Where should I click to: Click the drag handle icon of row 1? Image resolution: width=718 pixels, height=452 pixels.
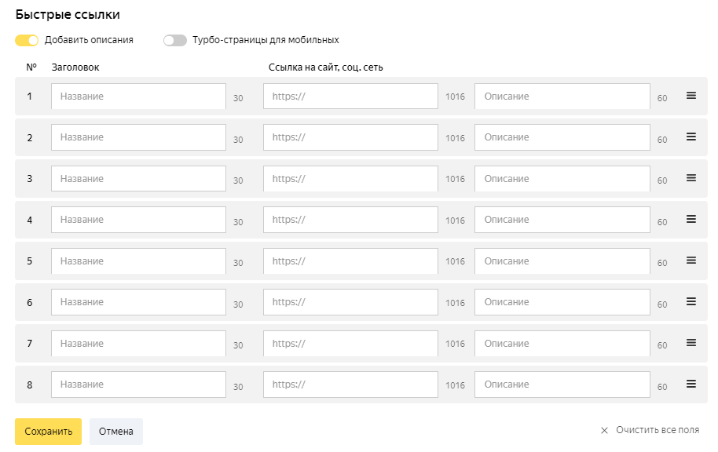691,96
